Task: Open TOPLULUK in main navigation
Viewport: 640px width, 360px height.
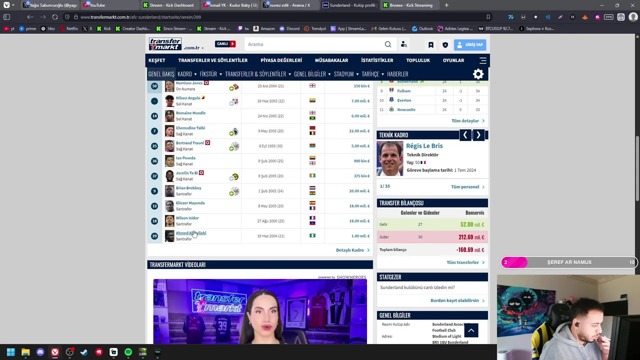Action: pyautogui.click(x=418, y=60)
